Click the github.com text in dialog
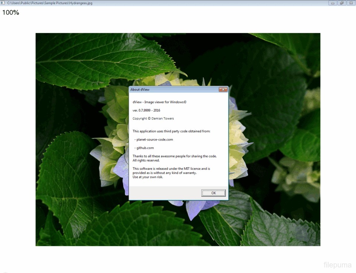 coord(145,148)
